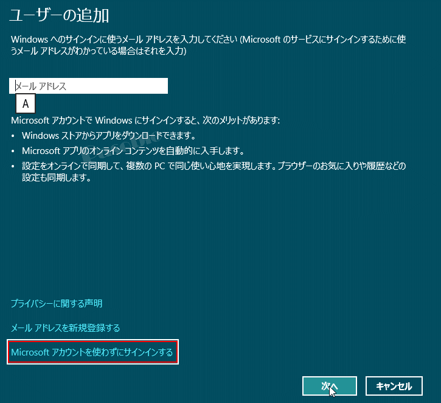Click the Windows へのサインインに使うメール instruction text
441x403 pixels.
pyautogui.click(x=208, y=45)
